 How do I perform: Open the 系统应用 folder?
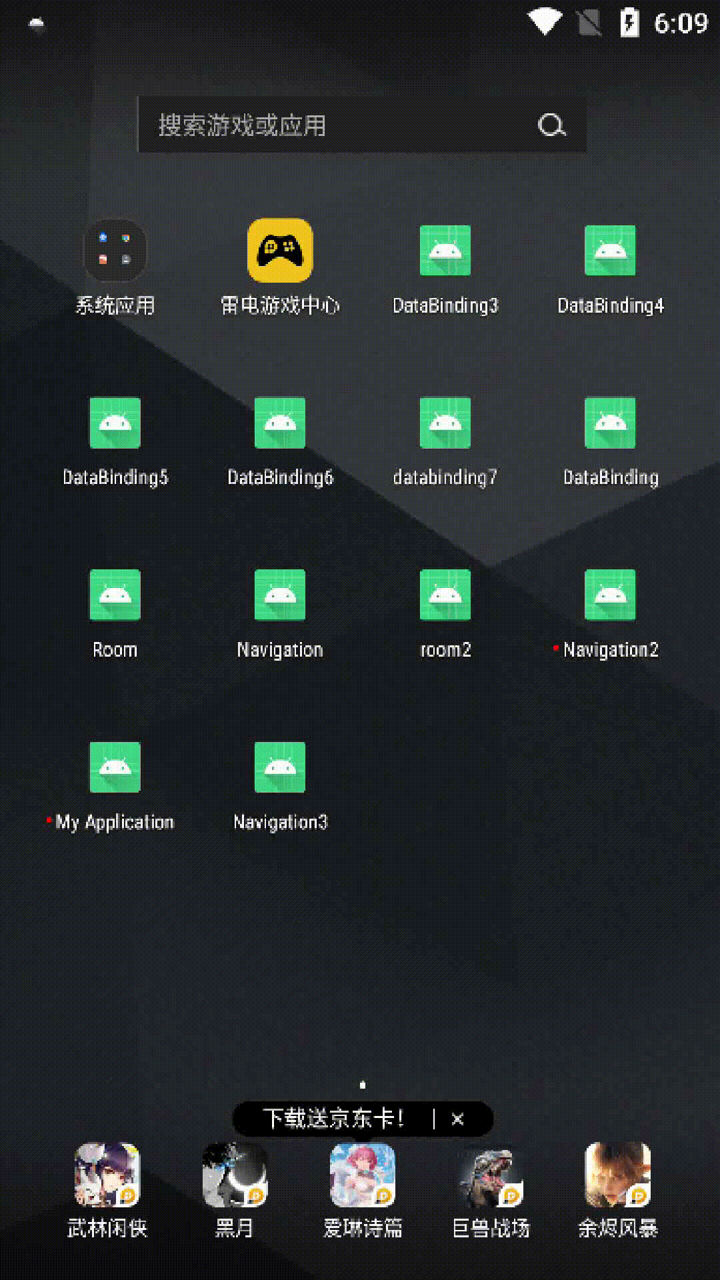(x=115, y=251)
